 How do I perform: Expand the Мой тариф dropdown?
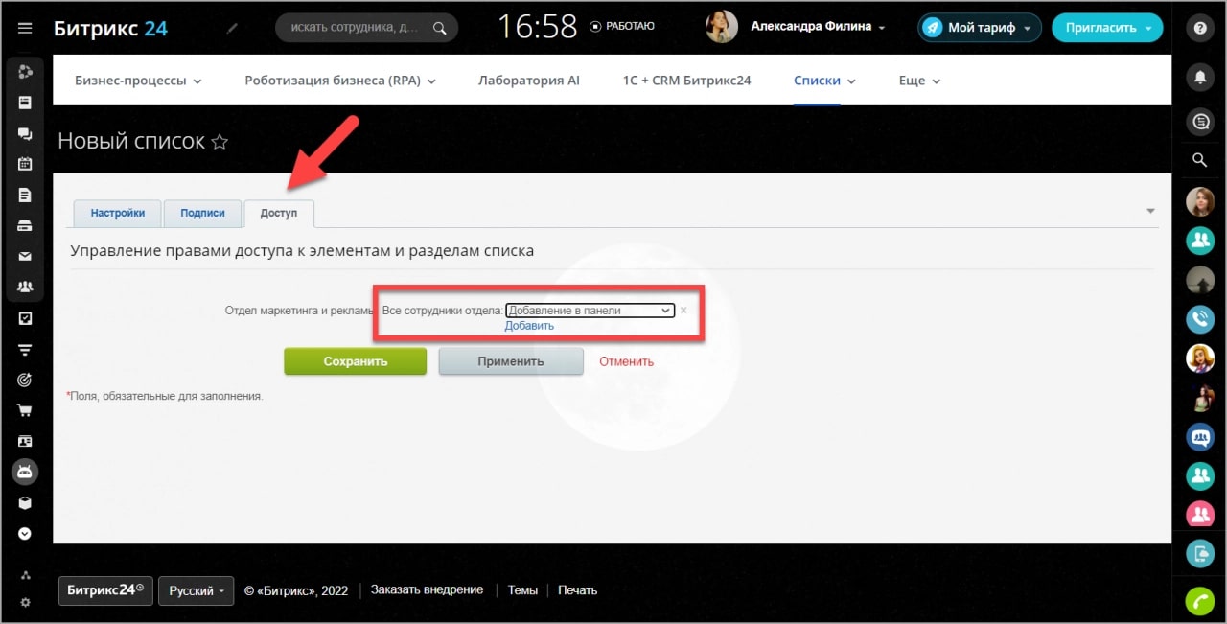[980, 28]
